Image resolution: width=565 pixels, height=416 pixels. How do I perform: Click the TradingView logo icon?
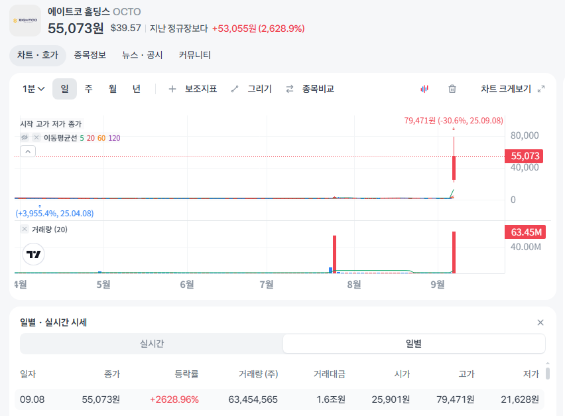tap(34, 254)
